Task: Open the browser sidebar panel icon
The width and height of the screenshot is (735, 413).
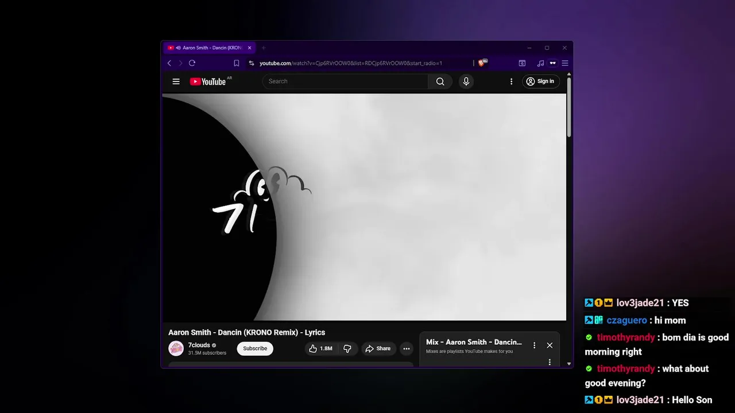Action: coord(522,63)
